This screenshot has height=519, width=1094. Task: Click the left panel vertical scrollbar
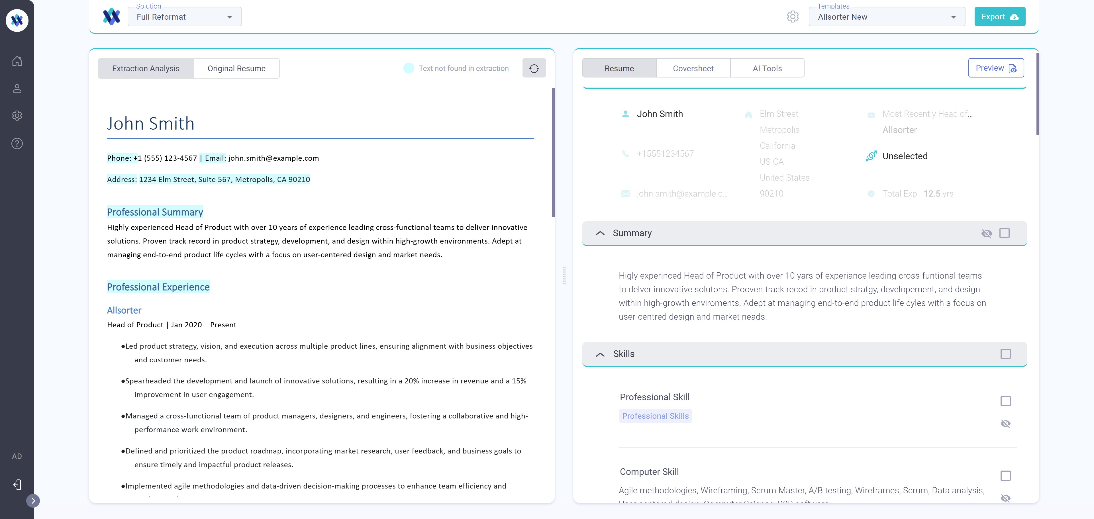click(553, 152)
